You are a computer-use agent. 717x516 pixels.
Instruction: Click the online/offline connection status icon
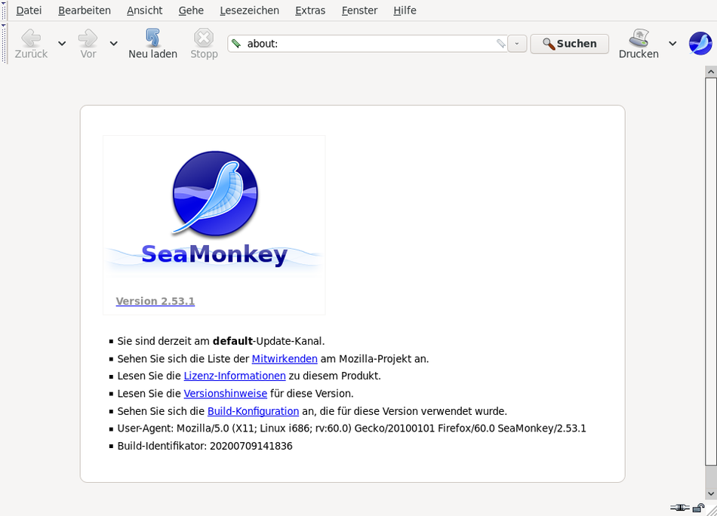click(x=679, y=507)
